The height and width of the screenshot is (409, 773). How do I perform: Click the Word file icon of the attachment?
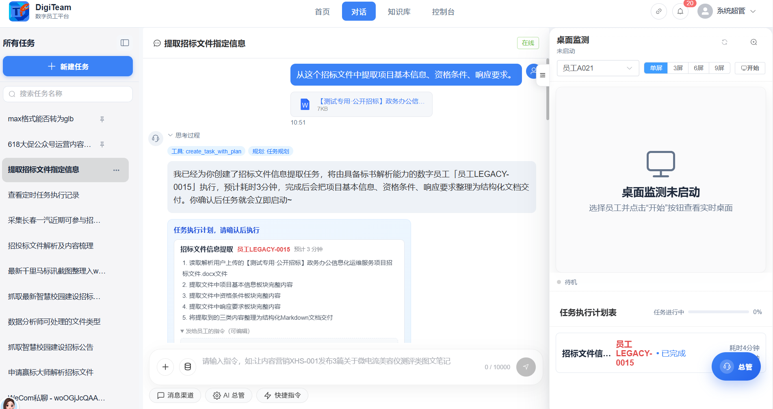click(x=305, y=104)
